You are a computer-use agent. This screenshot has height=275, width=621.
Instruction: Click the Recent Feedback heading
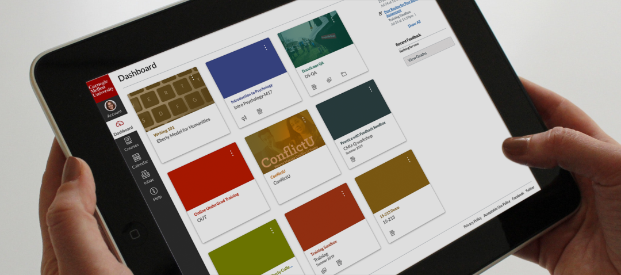(x=408, y=40)
